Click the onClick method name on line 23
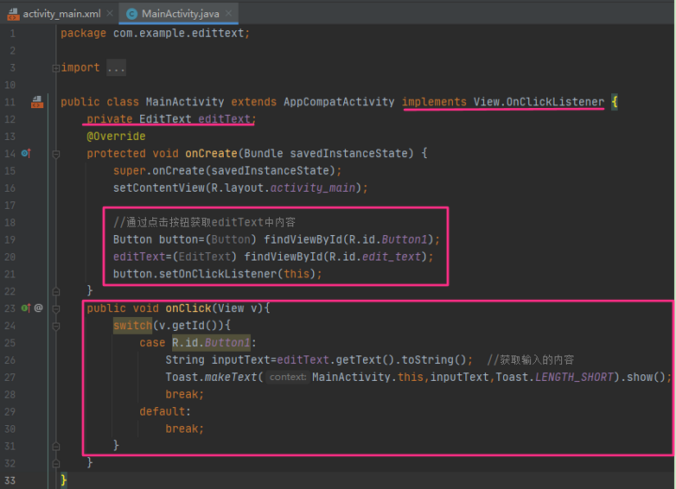The image size is (676, 489). [188, 308]
